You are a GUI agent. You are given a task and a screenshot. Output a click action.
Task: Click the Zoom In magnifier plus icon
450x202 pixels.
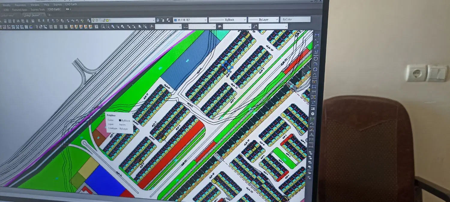tap(129, 26)
